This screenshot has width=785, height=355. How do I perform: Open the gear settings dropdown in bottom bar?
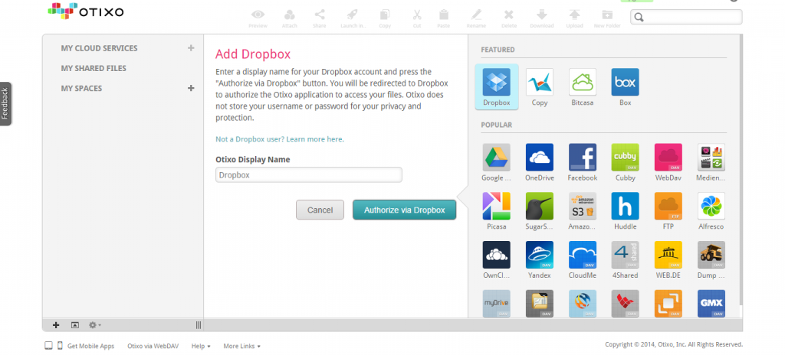click(x=95, y=325)
